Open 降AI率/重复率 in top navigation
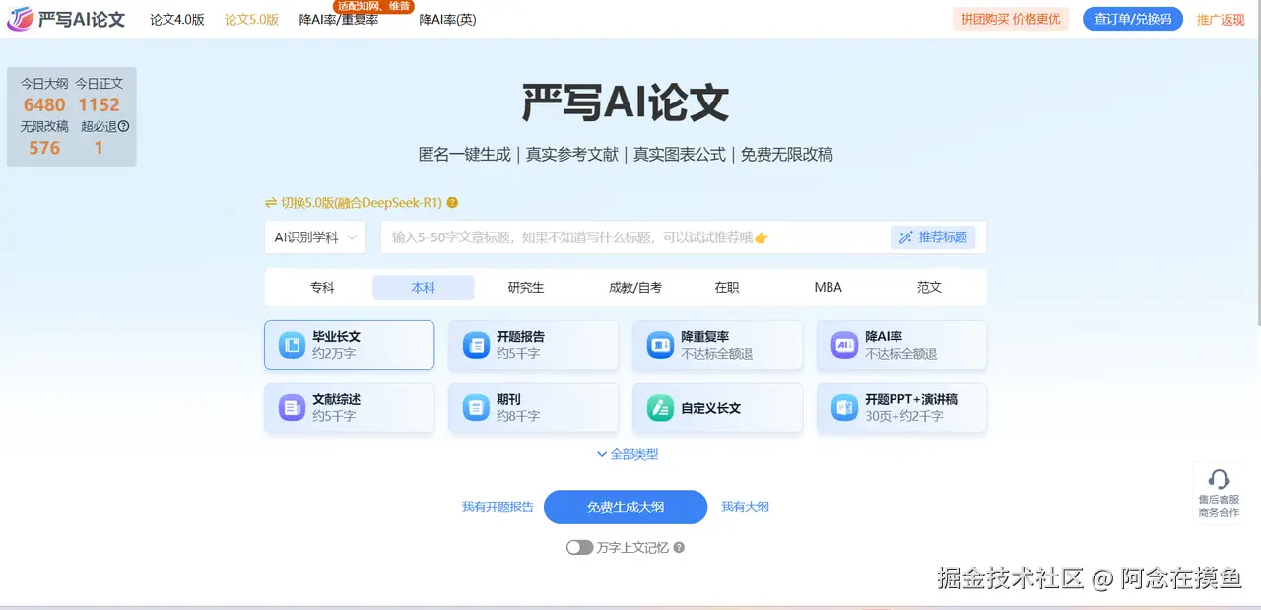Screen dimensions: 1261x610 pos(339,20)
